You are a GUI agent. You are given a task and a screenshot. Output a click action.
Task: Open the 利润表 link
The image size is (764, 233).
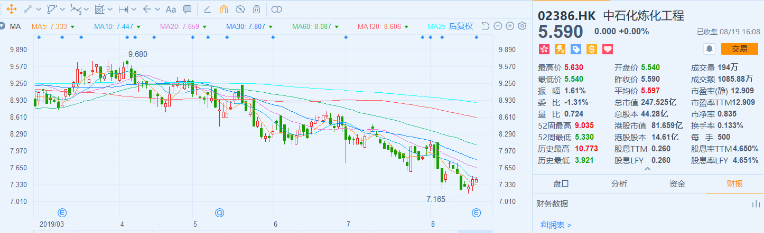[x=556, y=225]
